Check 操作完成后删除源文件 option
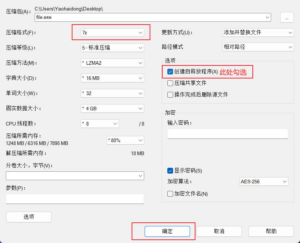The image size is (300, 243). click(x=170, y=95)
